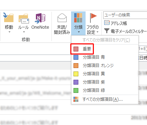The height and width of the screenshot is (125, 147).
Task: Choose 分類項目 黄 category
Action: tap(105, 74)
